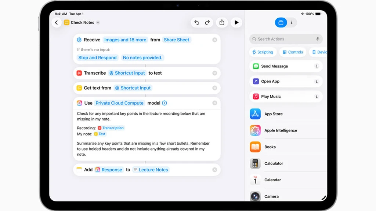Click the Send Message app icon
Screen dimensions: 376x211
(x=256, y=66)
